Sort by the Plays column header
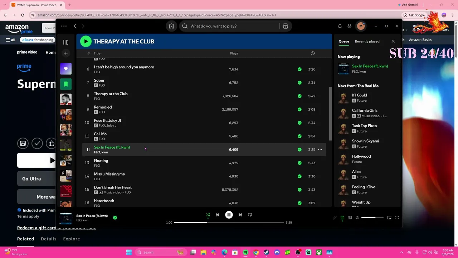 coord(234,53)
